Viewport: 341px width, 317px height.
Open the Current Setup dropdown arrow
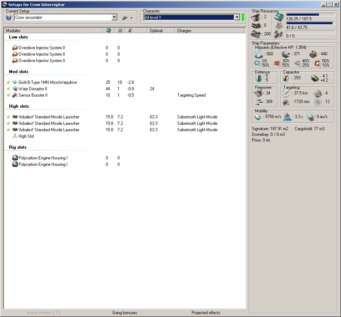click(x=114, y=17)
